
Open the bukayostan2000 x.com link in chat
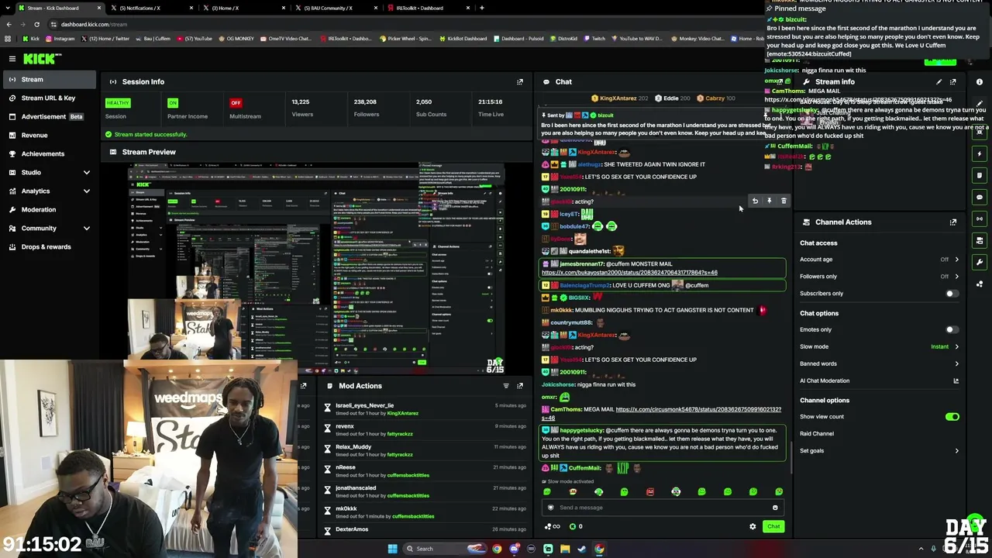click(629, 273)
